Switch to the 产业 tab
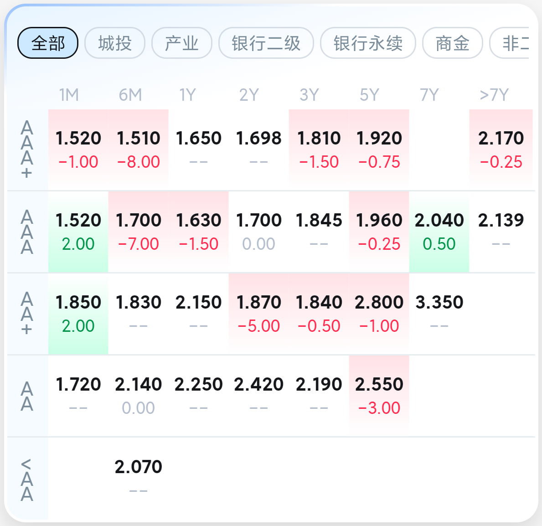This screenshot has width=542, height=526. click(182, 43)
